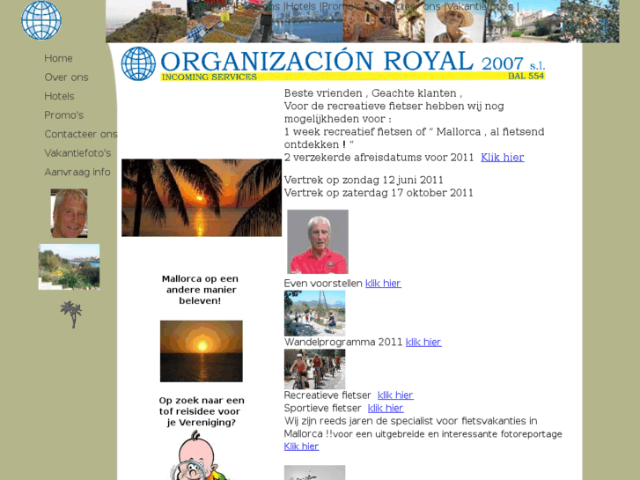Screen dimensions: 640x480
Task: Click 'Klik hier' after afreisdatums voor 2011
Action: (503, 158)
